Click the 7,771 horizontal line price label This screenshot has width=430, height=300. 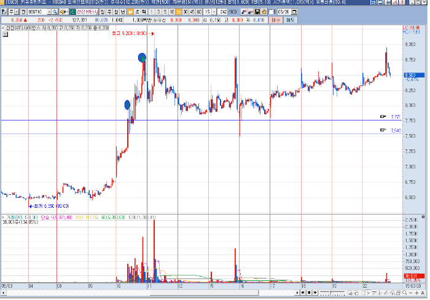tap(396, 117)
